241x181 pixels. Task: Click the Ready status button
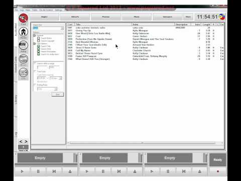coord(218,159)
